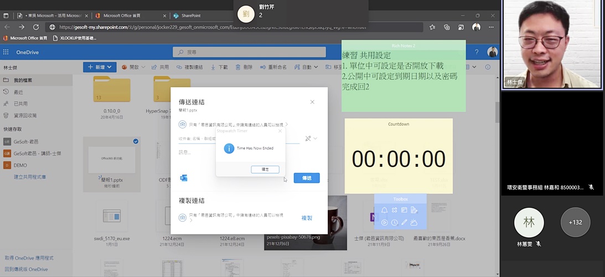Click the clock icon in Toolbox
The height and width of the screenshot is (277, 605).
(x=394, y=223)
